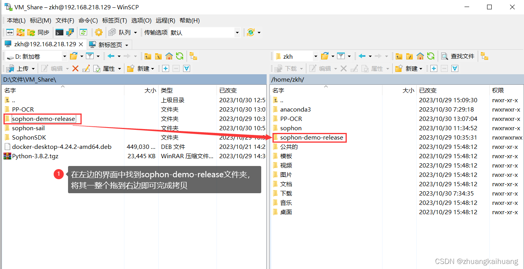The height and width of the screenshot is (269, 524).
Task: Click the 同步 synchronize button
Action: (39, 32)
